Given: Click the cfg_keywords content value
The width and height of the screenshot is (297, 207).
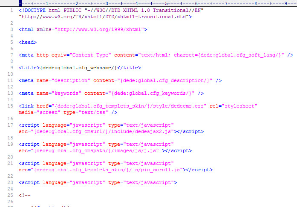Looking at the screenshot, I should pyautogui.click(x=152, y=93).
